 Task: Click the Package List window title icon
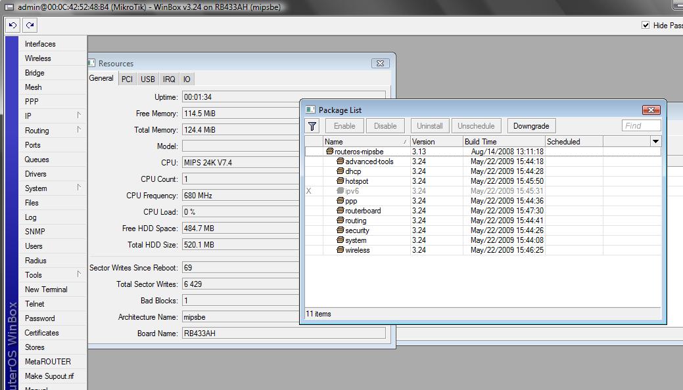(x=310, y=110)
